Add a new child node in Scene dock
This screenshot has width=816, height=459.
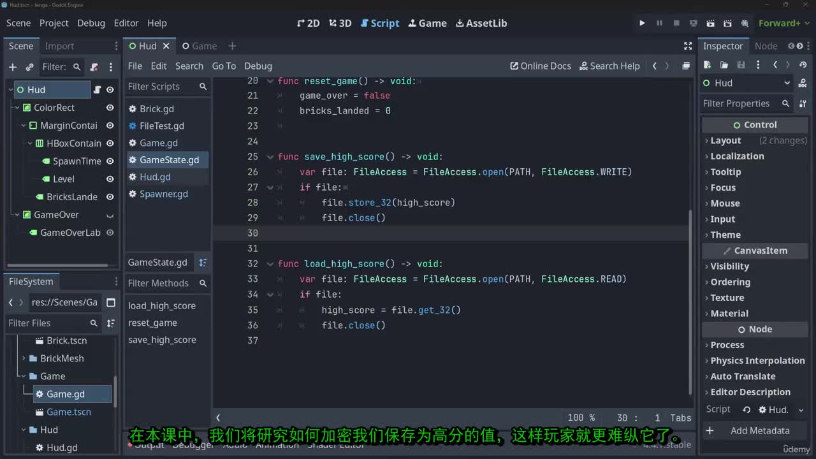[x=13, y=67]
